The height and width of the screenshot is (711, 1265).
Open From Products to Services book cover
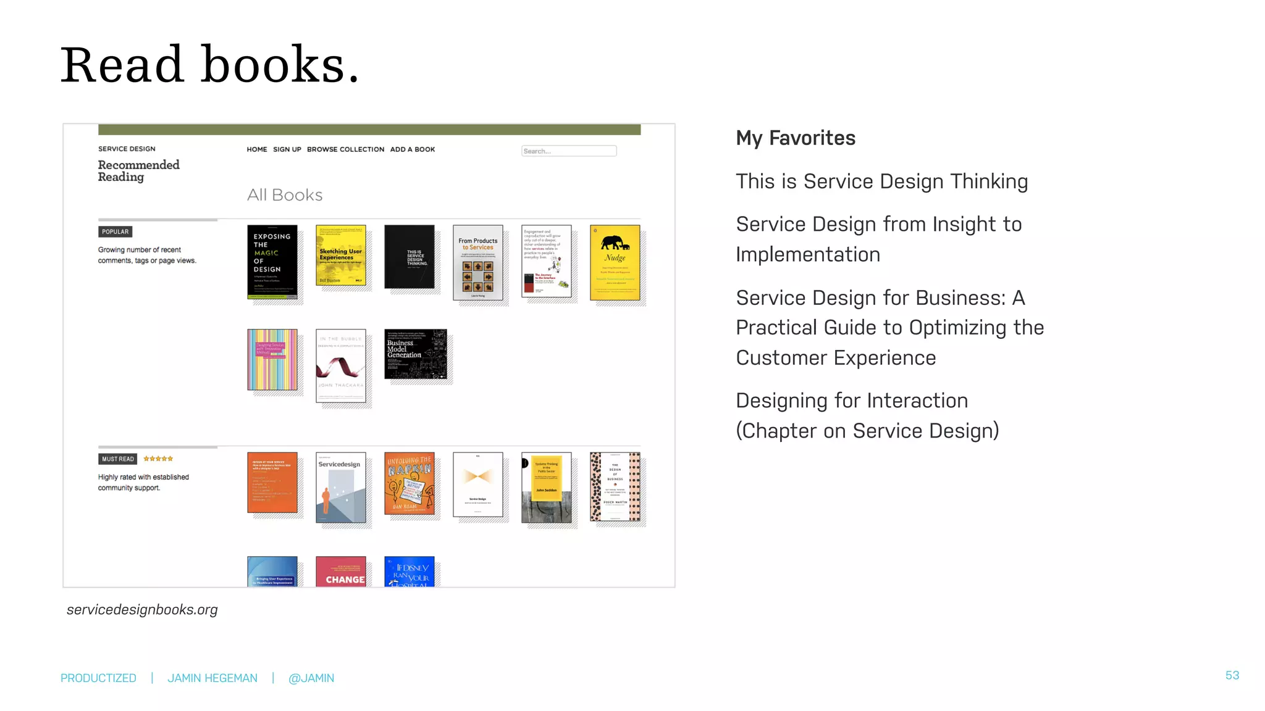click(478, 263)
